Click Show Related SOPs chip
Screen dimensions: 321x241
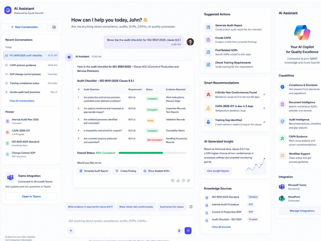point(157,171)
